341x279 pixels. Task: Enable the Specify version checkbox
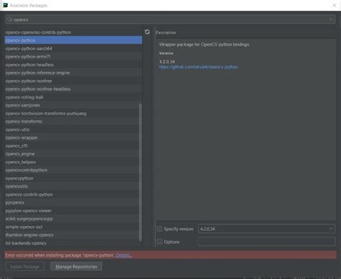(160, 229)
